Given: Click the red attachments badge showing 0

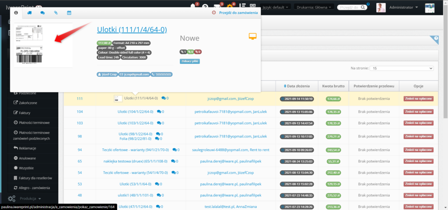Looking at the screenshot, I should tap(198, 52).
